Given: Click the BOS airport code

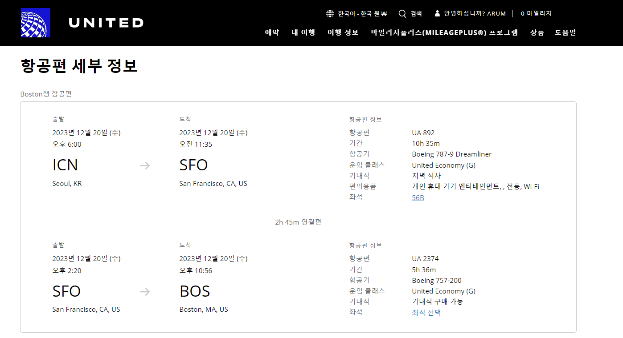Looking at the screenshot, I should click(195, 291).
